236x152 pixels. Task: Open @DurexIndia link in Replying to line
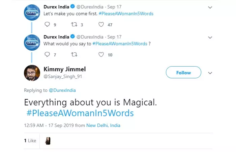click(62, 90)
